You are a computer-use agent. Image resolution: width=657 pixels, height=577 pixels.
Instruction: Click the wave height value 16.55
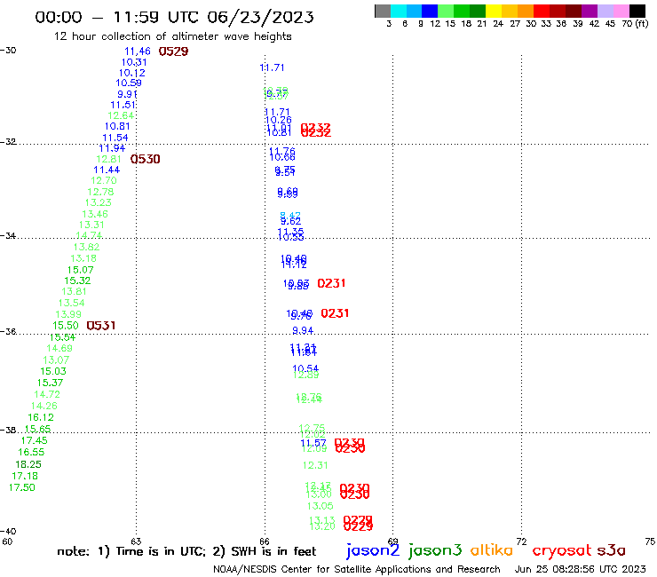coord(31,453)
